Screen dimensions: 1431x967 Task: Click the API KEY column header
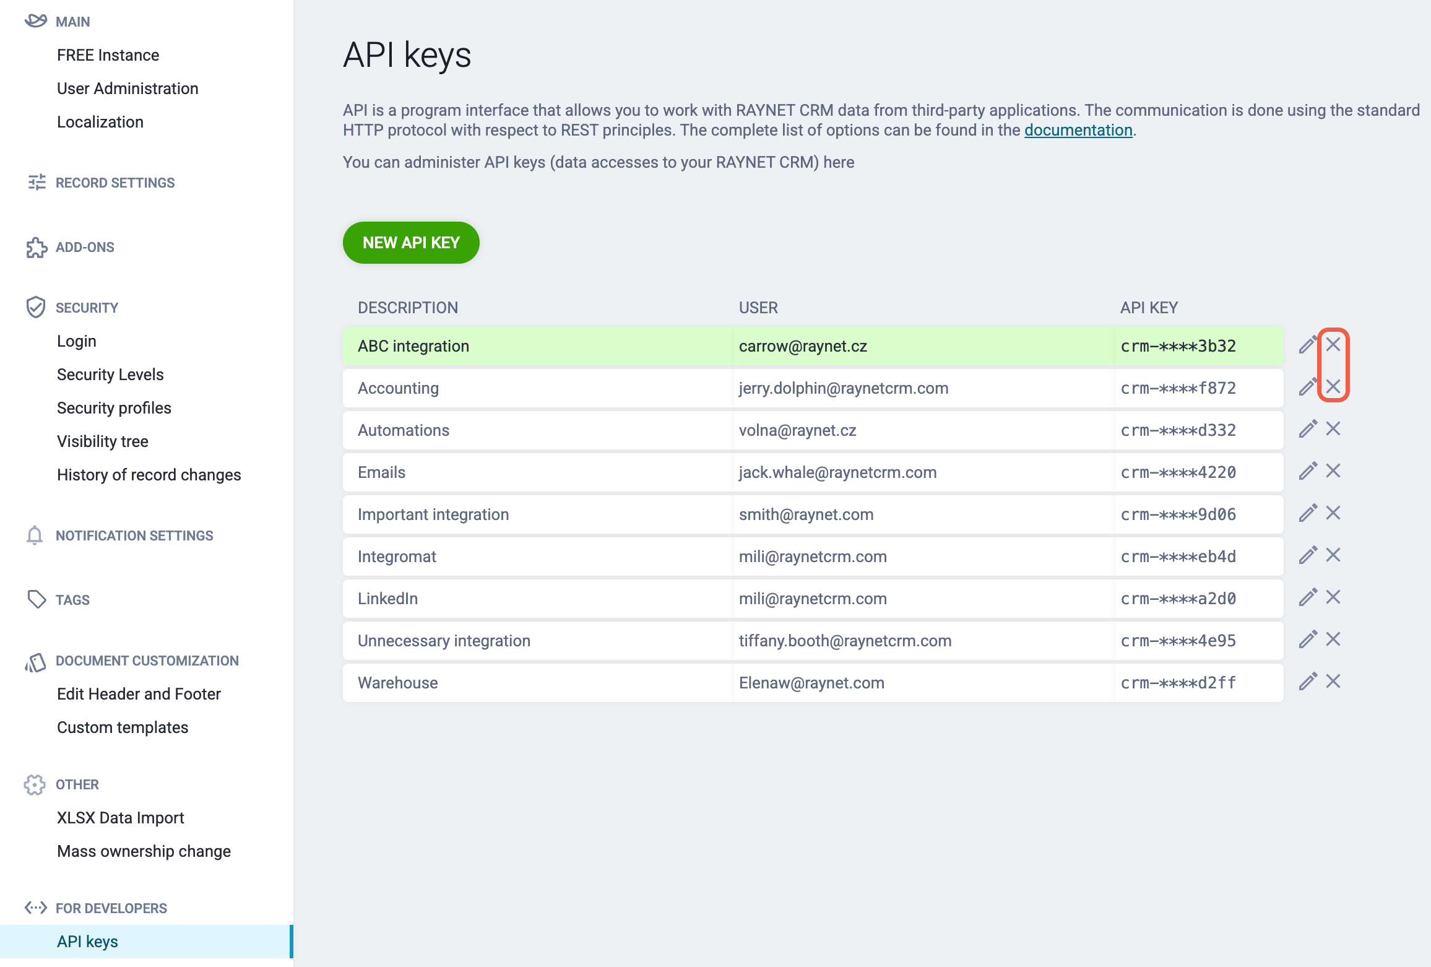pyautogui.click(x=1149, y=308)
